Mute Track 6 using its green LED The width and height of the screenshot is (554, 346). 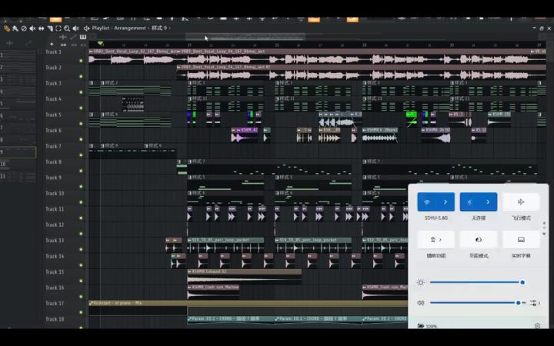tap(81, 139)
